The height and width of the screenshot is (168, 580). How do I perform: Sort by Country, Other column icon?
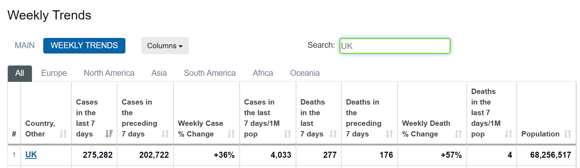tap(63, 134)
